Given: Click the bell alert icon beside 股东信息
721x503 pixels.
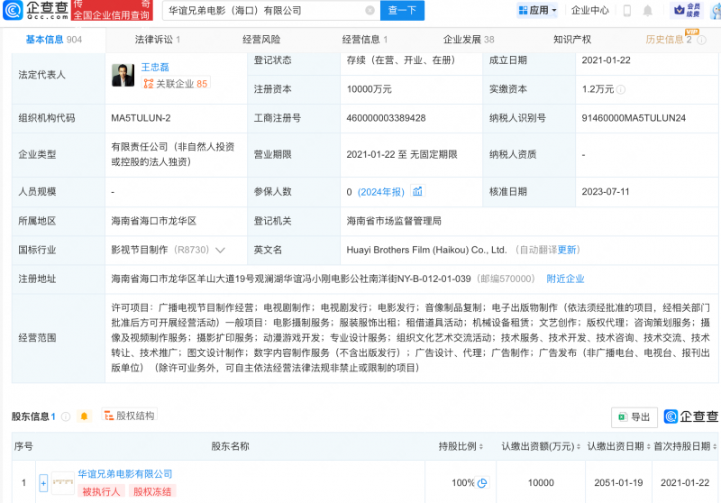Looking at the screenshot, I should (84, 416).
